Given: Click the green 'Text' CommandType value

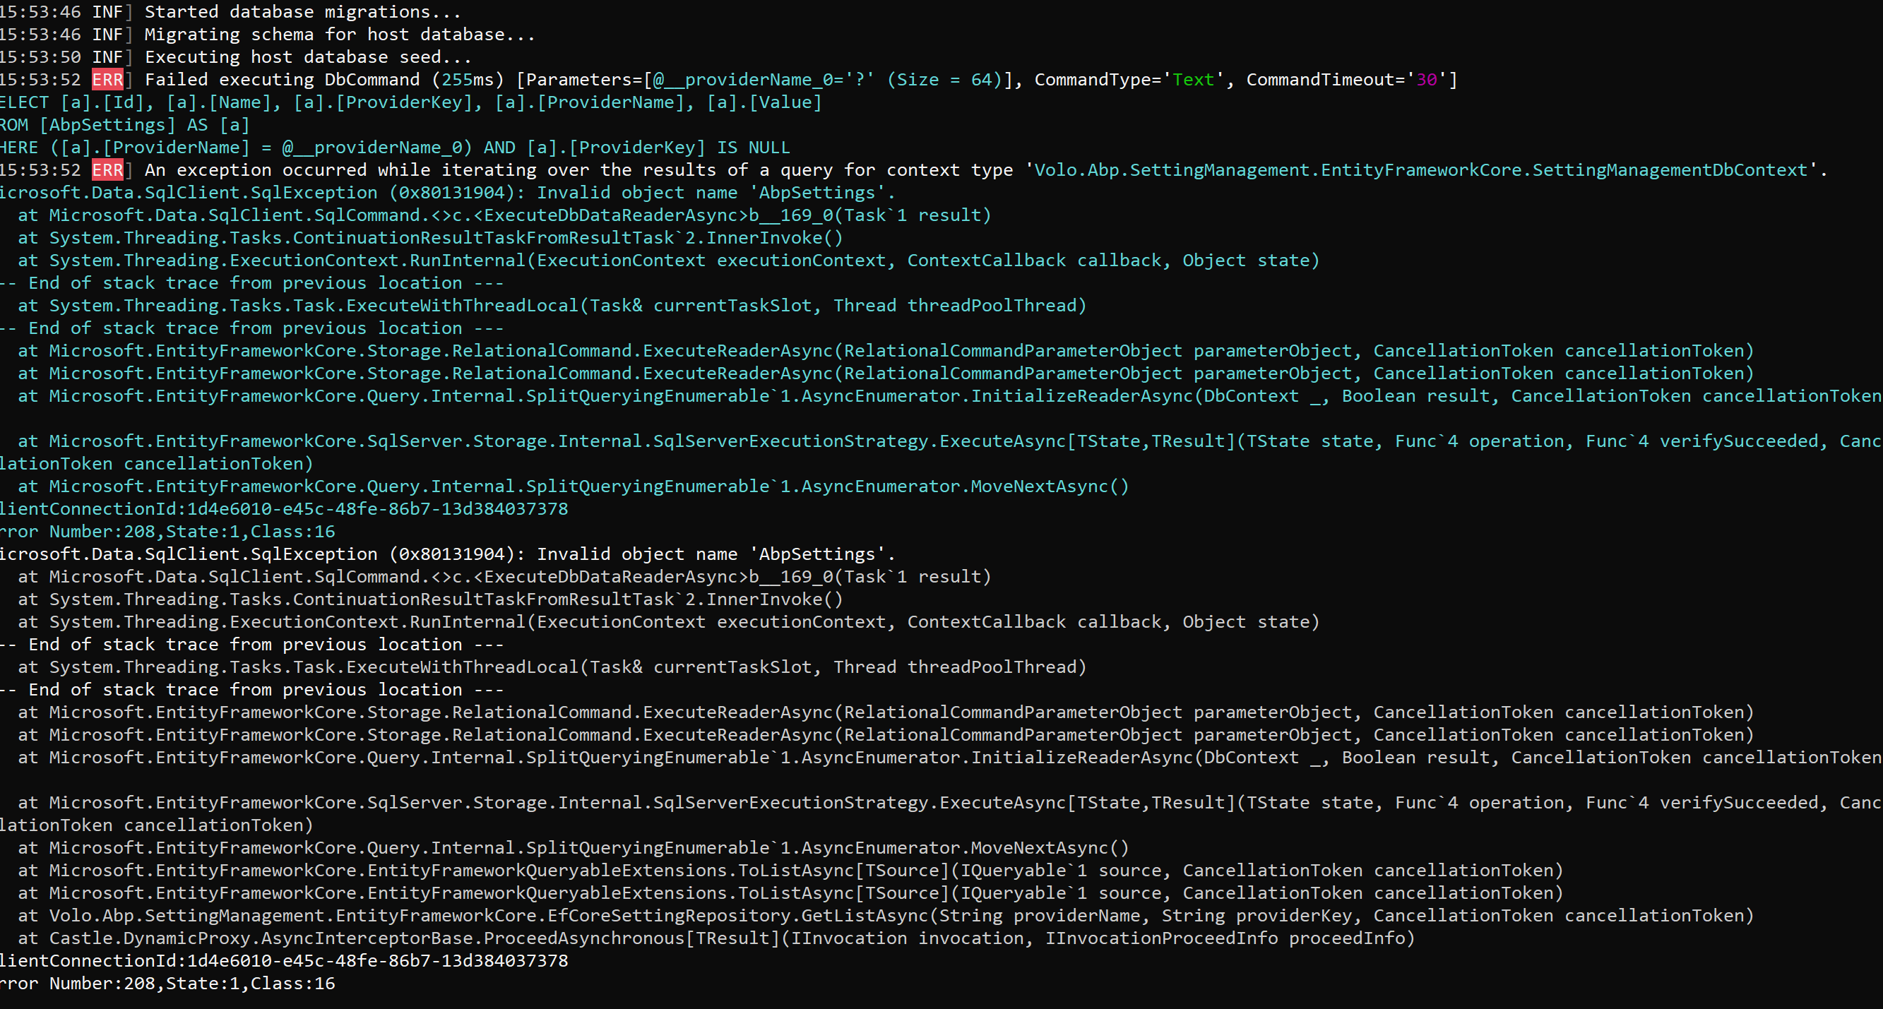Looking at the screenshot, I should [1193, 80].
